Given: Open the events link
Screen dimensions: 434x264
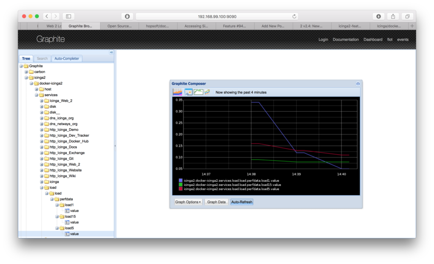Looking at the screenshot, I should (403, 39).
